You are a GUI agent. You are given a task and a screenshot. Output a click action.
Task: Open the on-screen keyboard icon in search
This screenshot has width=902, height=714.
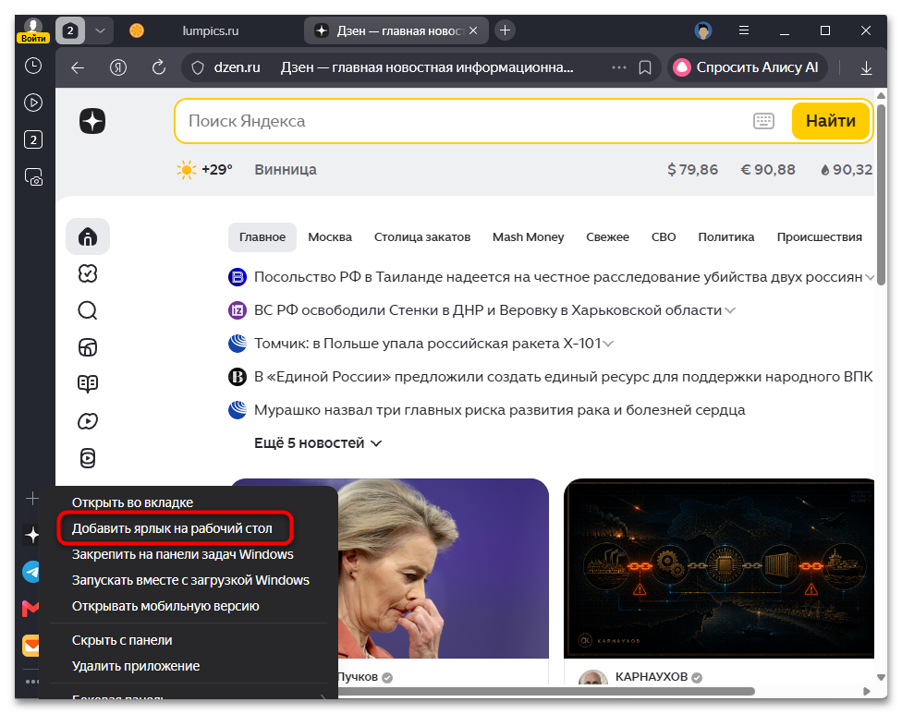[763, 121]
